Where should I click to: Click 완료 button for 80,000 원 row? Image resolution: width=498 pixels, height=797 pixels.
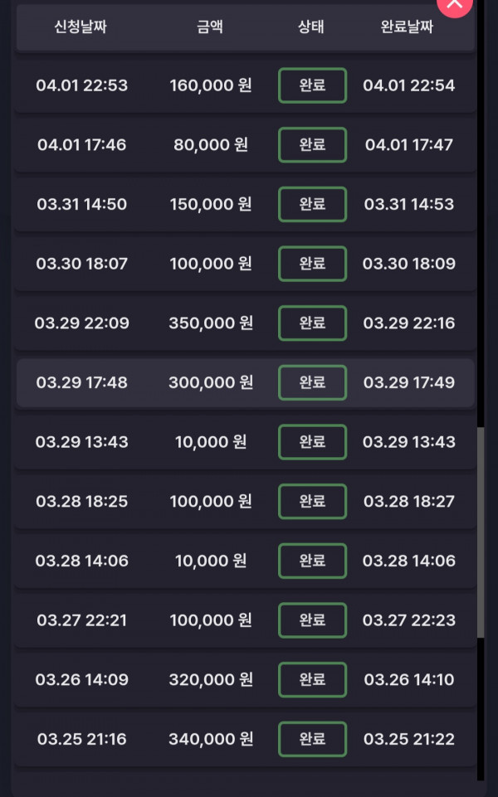[312, 145]
